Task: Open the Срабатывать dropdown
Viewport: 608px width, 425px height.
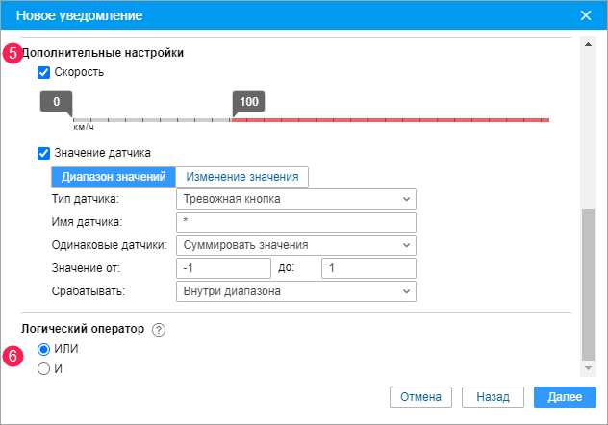Action: point(296,291)
